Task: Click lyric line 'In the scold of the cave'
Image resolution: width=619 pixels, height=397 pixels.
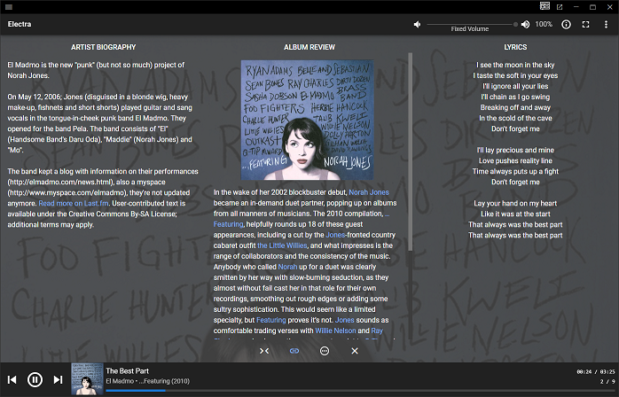Action: [515, 118]
